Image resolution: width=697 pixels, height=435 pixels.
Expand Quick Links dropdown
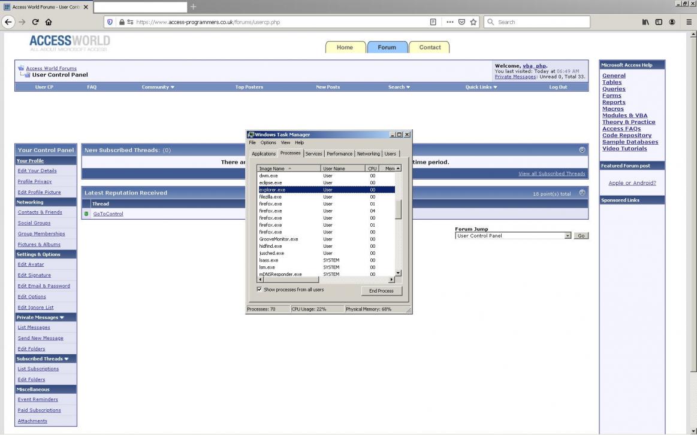tap(481, 87)
